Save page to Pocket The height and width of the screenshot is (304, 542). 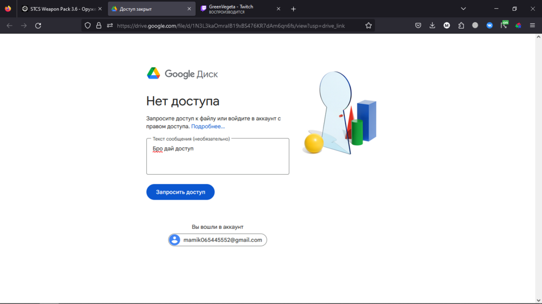418,25
